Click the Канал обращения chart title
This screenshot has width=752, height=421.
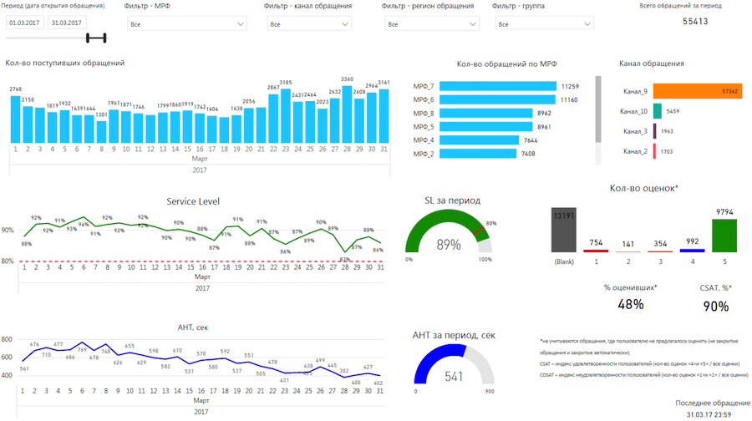click(651, 63)
